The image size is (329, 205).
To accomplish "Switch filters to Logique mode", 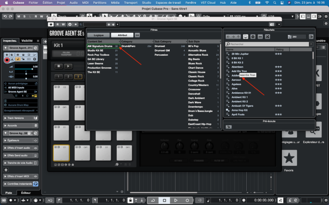I will pyautogui.click(x=99, y=35).
